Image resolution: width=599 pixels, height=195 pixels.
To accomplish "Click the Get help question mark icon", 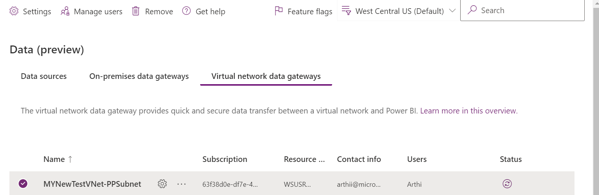I will coord(186,11).
